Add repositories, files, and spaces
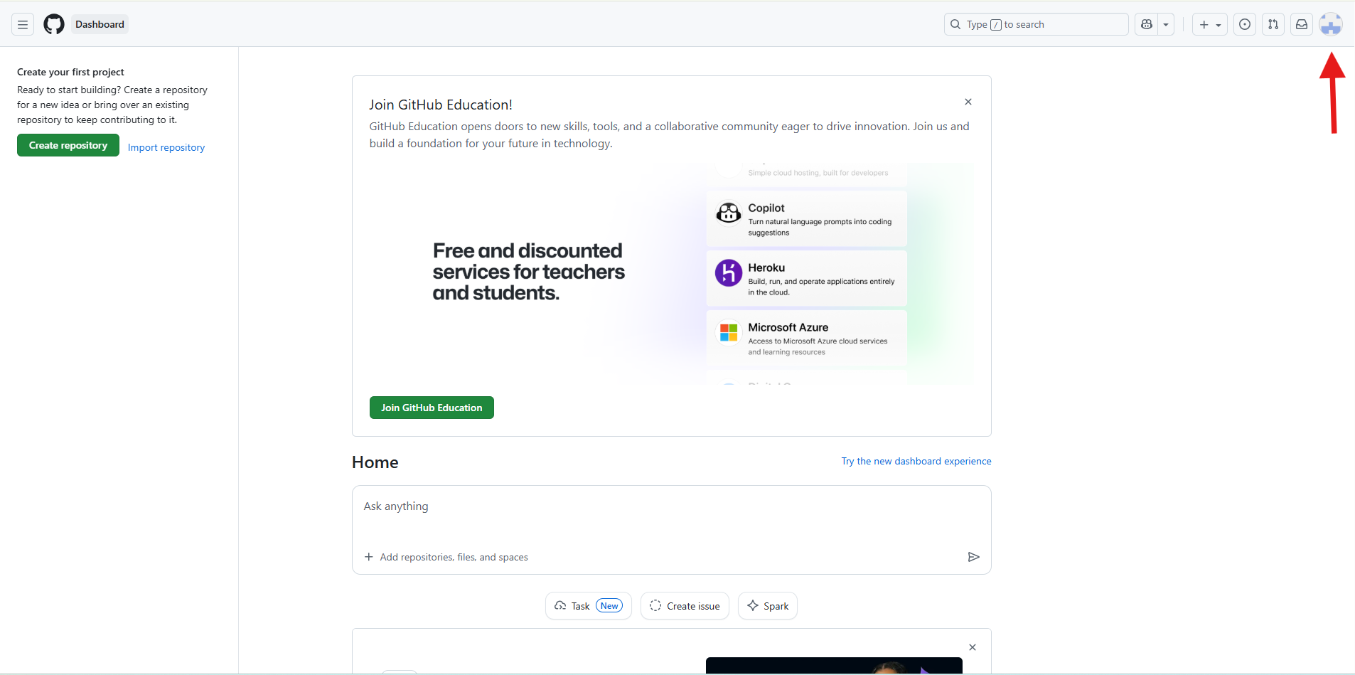The width and height of the screenshot is (1355, 675). click(x=446, y=557)
